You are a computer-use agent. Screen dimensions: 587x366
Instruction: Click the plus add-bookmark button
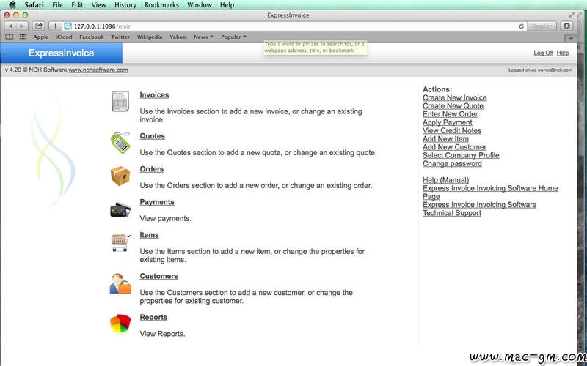[55, 26]
